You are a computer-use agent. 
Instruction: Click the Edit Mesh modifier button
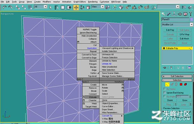pyautogui.click(x=184, y=38)
